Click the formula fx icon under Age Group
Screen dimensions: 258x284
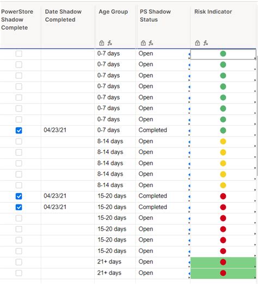109,43
